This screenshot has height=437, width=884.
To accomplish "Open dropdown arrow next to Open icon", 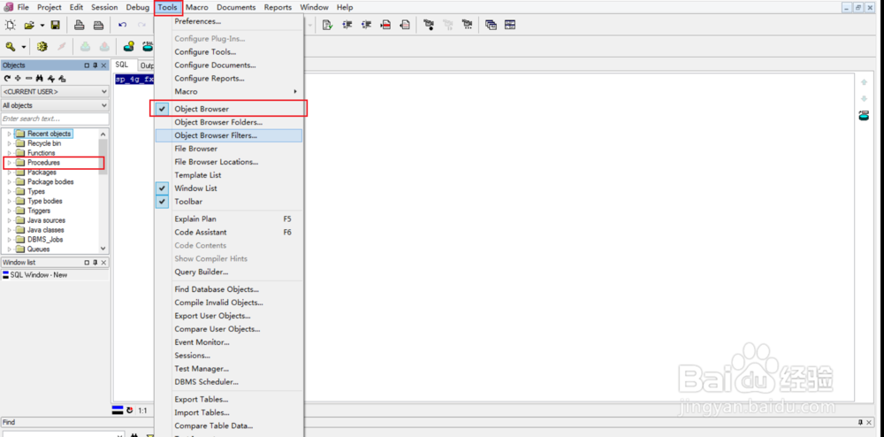I will [x=42, y=25].
